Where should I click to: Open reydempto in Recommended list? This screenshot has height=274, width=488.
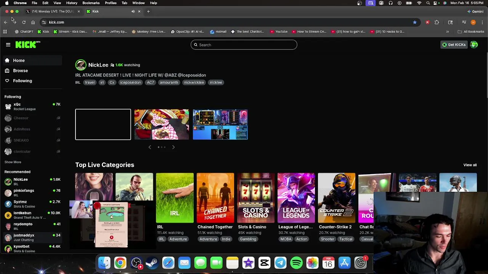pyautogui.click(x=32, y=226)
